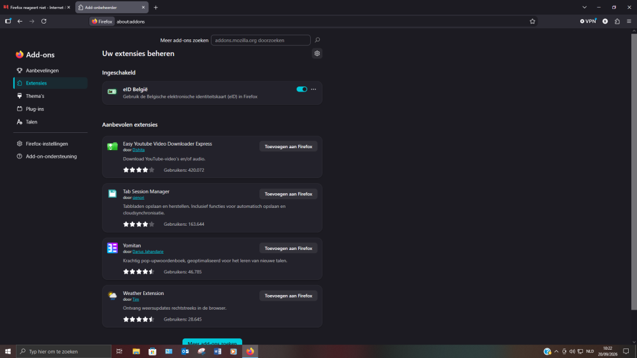Open the sidebar toggle icon in toolbar
This screenshot has height=358, width=637.
point(8,21)
